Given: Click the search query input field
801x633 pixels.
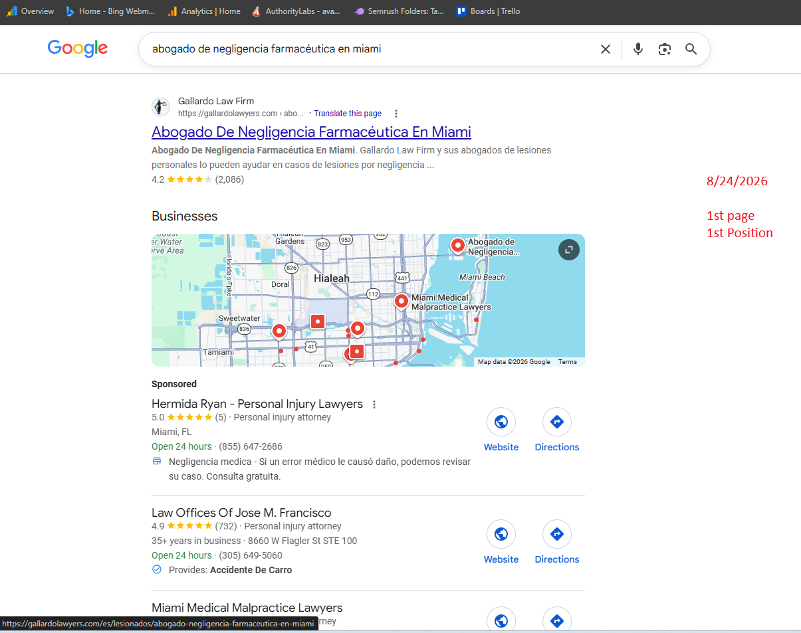Looking at the screenshot, I should click(x=369, y=49).
